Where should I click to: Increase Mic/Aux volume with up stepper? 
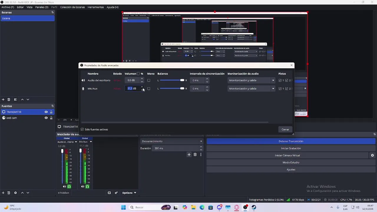[x=142, y=87]
